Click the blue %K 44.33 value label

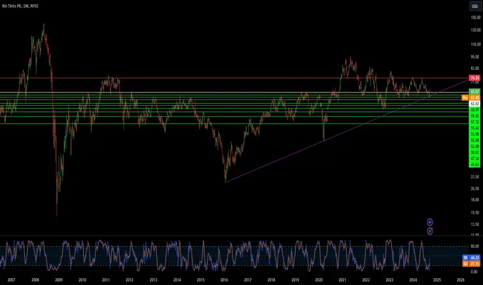(x=471, y=258)
